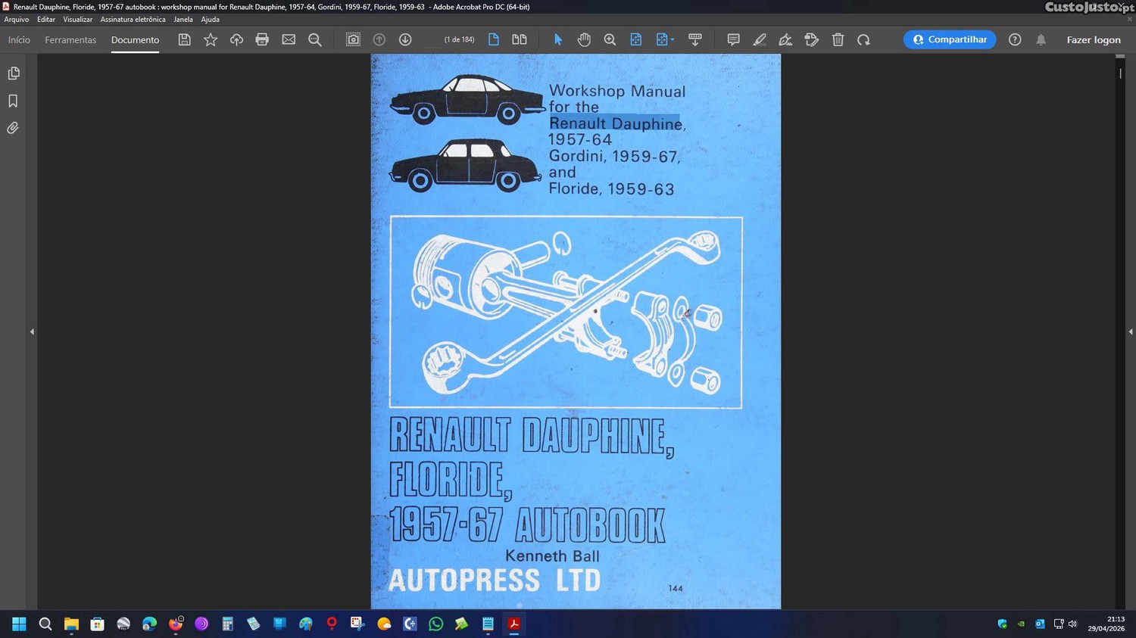Click the page number input field
The image size is (1136, 638).
coord(432,40)
